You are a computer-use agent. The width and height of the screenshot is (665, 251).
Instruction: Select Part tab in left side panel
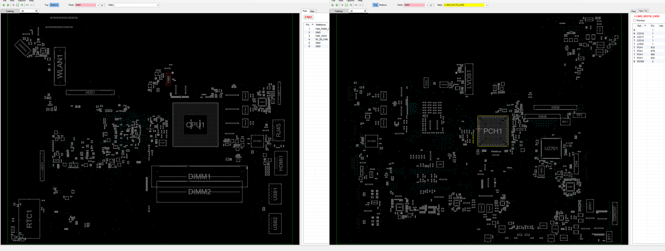(305, 11)
